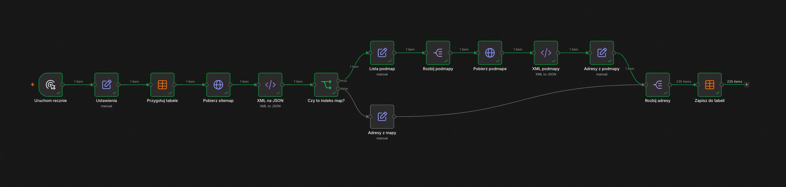The height and width of the screenshot is (187, 786).
Task: Click the Ustawienia label
Action: [x=106, y=101]
